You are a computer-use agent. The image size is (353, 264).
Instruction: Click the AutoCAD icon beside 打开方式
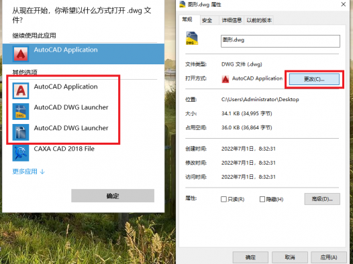tap(225, 79)
